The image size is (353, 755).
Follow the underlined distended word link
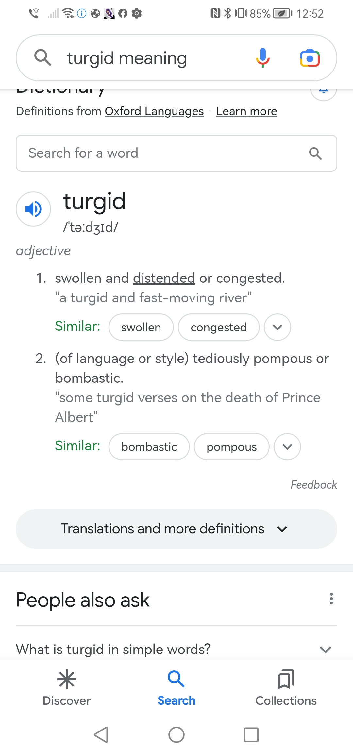coord(164,278)
